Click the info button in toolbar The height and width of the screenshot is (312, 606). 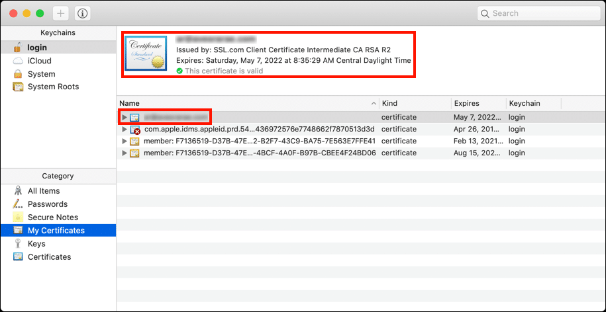click(82, 13)
